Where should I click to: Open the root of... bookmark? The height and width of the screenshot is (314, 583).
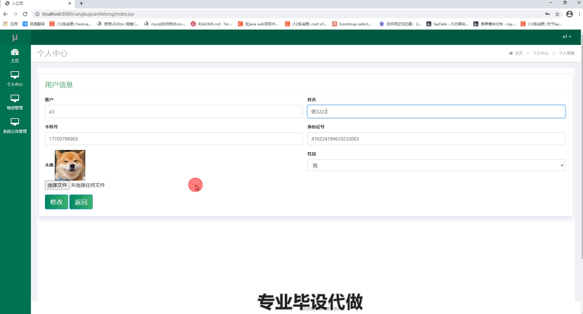click(306, 24)
